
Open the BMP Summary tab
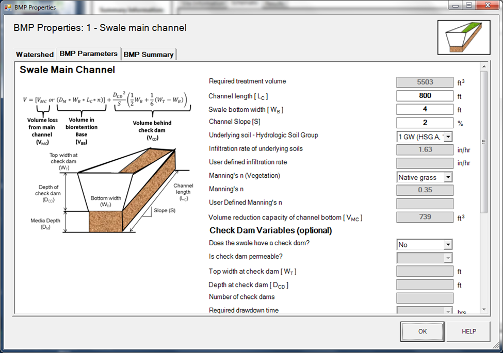click(149, 54)
